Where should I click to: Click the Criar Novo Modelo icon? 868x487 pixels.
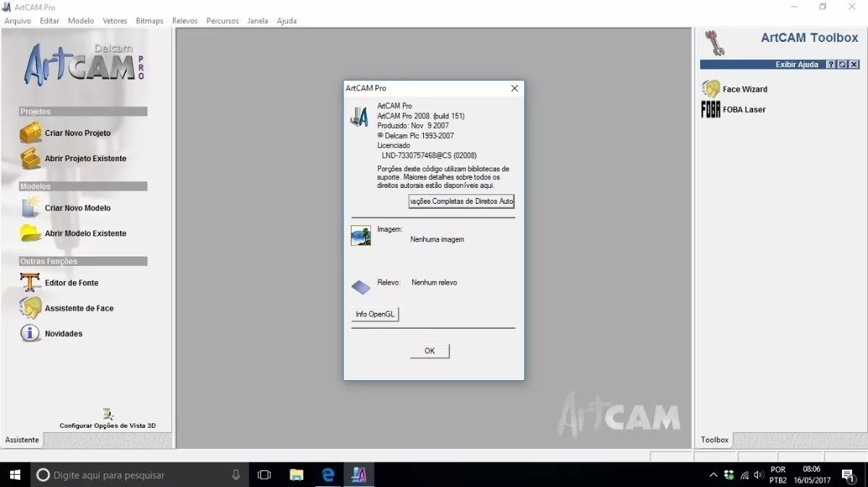tap(30, 208)
